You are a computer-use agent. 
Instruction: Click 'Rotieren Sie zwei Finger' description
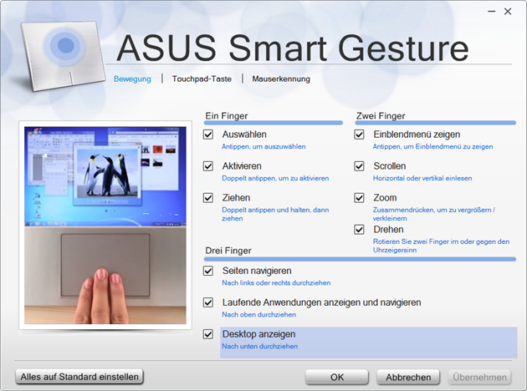pos(442,246)
